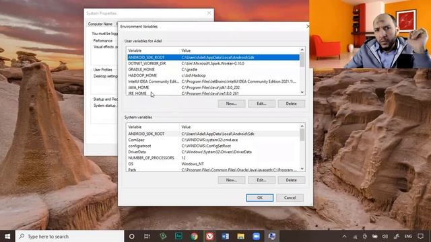Click the Cortana circle icon in taskbar

[x=132, y=236]
